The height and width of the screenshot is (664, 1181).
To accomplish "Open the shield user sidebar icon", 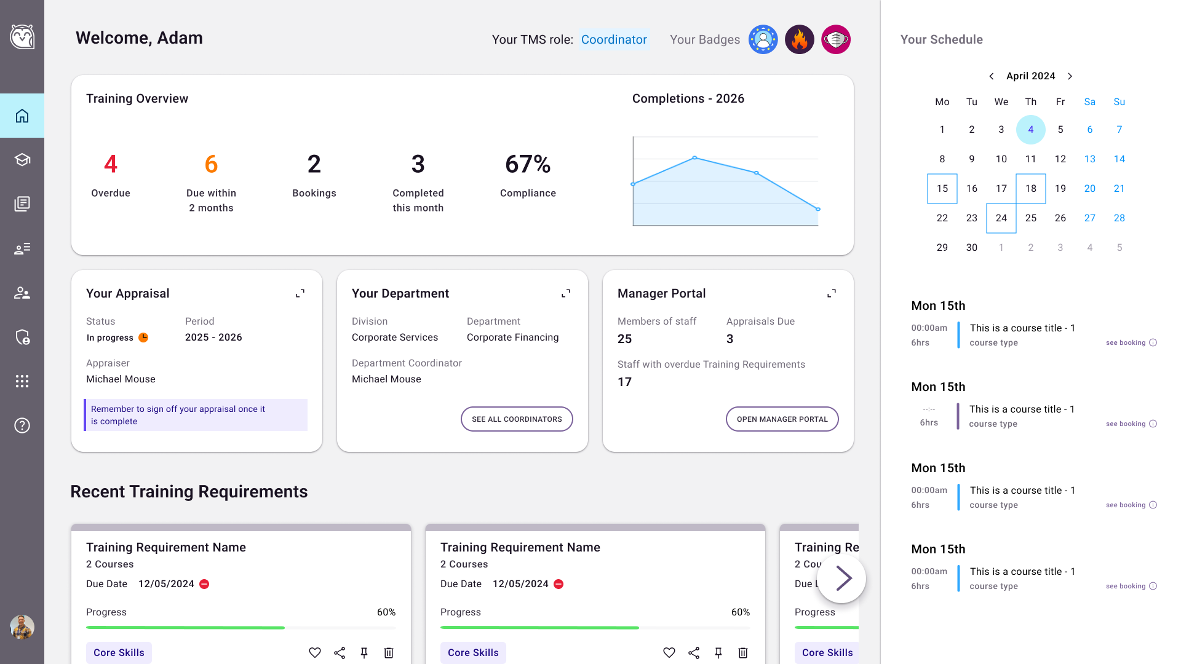I will pyautogui.click(x=22, y=337).
